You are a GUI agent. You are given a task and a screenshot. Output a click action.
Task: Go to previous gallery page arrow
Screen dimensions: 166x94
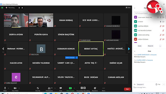(3, 49)
